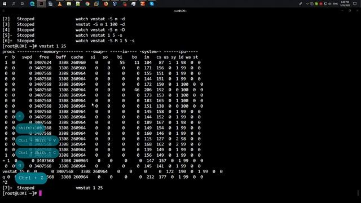The width and height of the screenshot is (361, 203).
Task: Switch to the active terminal taskbar icon
Action: (41, 4)
